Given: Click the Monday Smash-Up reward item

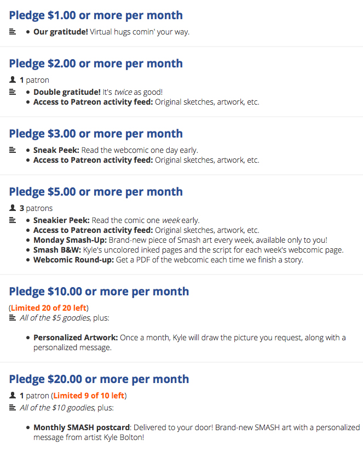Looking at the screenshot, I should pos(180,240).
